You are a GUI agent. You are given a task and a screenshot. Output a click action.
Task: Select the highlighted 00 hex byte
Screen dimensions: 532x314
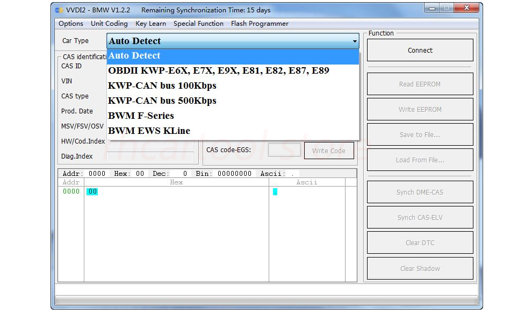click(x=92, y=191)
